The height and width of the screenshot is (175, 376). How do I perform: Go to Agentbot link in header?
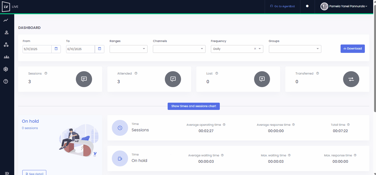[x=283, y=6]
